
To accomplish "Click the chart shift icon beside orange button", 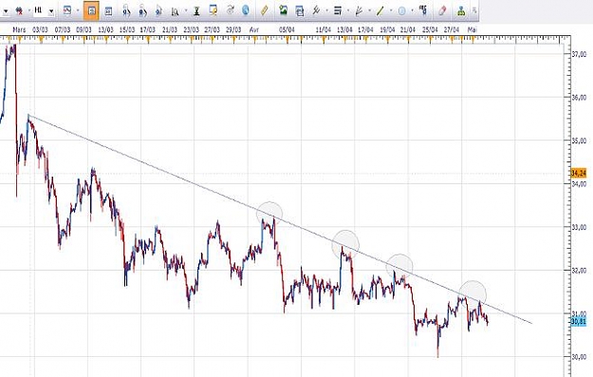I will point(108,11).
